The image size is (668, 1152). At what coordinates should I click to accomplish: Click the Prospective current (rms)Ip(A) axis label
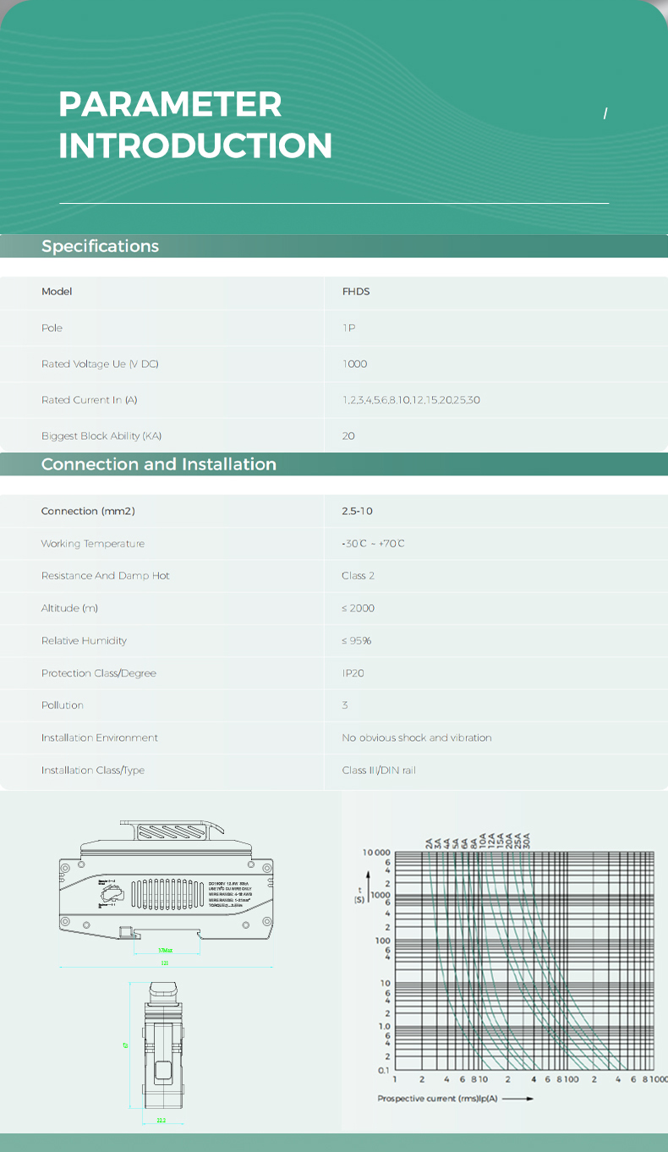437,1098
